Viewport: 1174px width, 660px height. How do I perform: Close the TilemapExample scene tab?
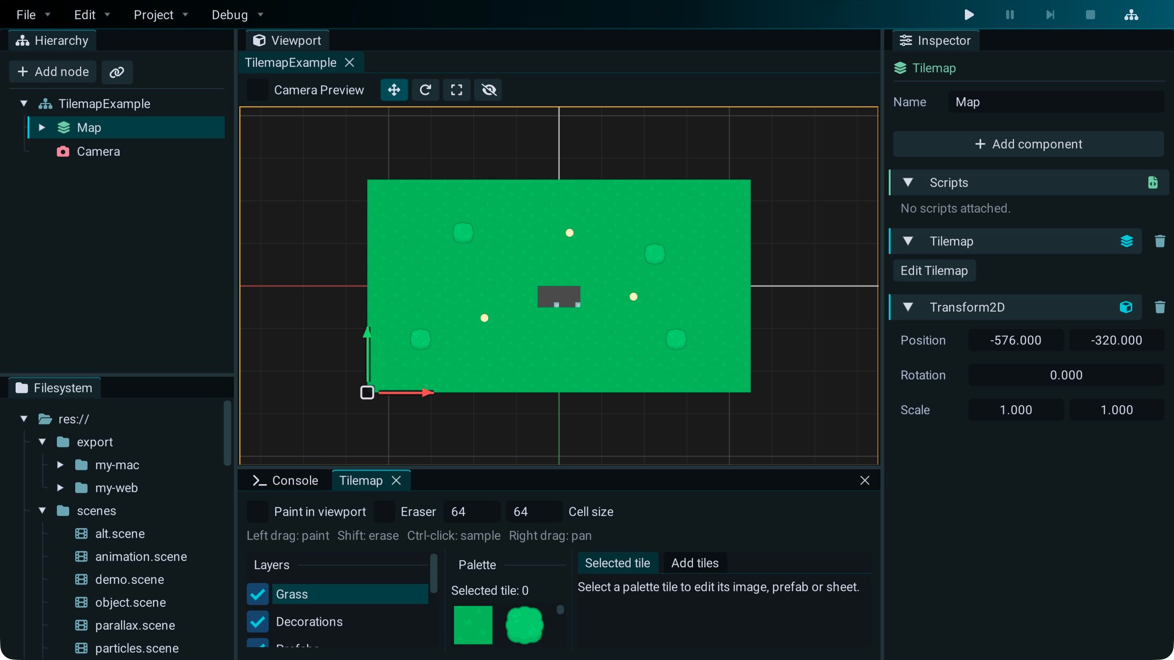tap(349, 62)
